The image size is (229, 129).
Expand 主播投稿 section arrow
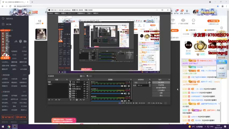pos(196,30)
